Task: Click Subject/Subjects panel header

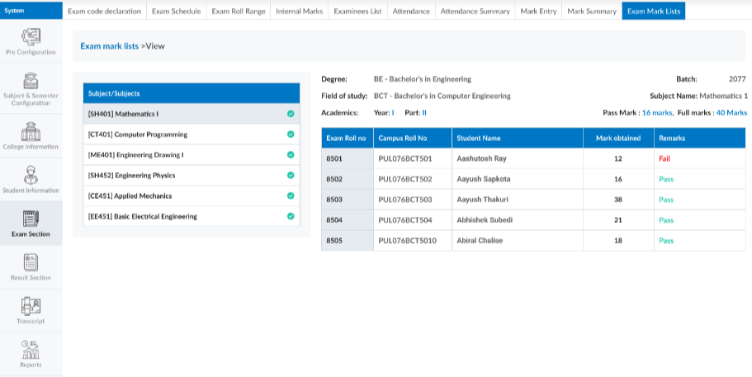Action: coord(192,93)
